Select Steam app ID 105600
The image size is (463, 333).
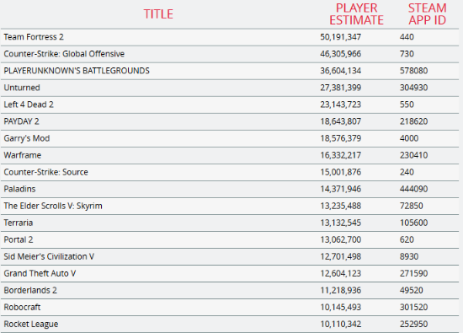coord(413,223)
